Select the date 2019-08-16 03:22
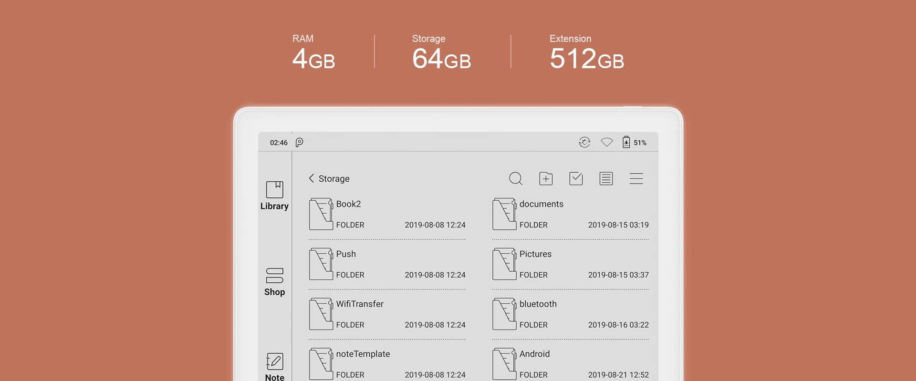Screen dimensions: 916x381 [618, 325]
